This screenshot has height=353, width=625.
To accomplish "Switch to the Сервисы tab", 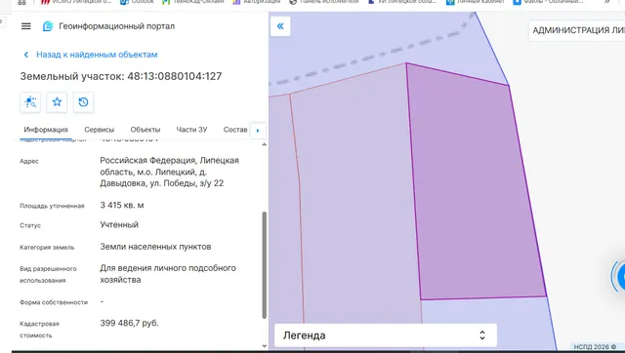I will [100, 130].
